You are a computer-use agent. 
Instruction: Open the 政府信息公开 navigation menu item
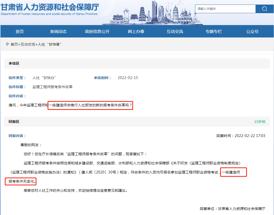click(97, 31)
